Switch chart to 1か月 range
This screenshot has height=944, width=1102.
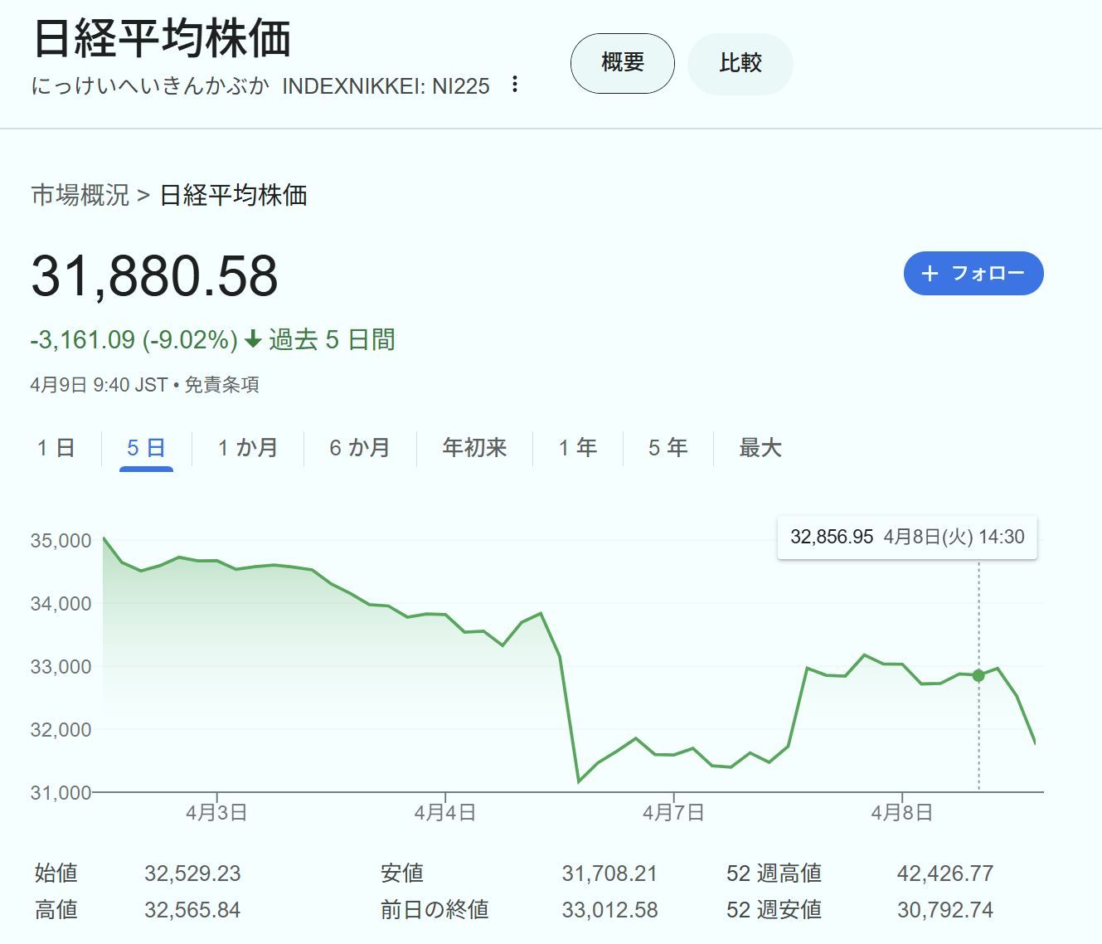tap(247, 448)
